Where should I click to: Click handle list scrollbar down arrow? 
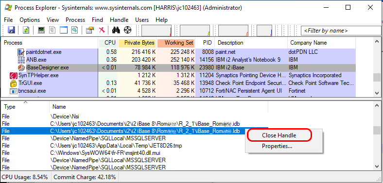377,166
